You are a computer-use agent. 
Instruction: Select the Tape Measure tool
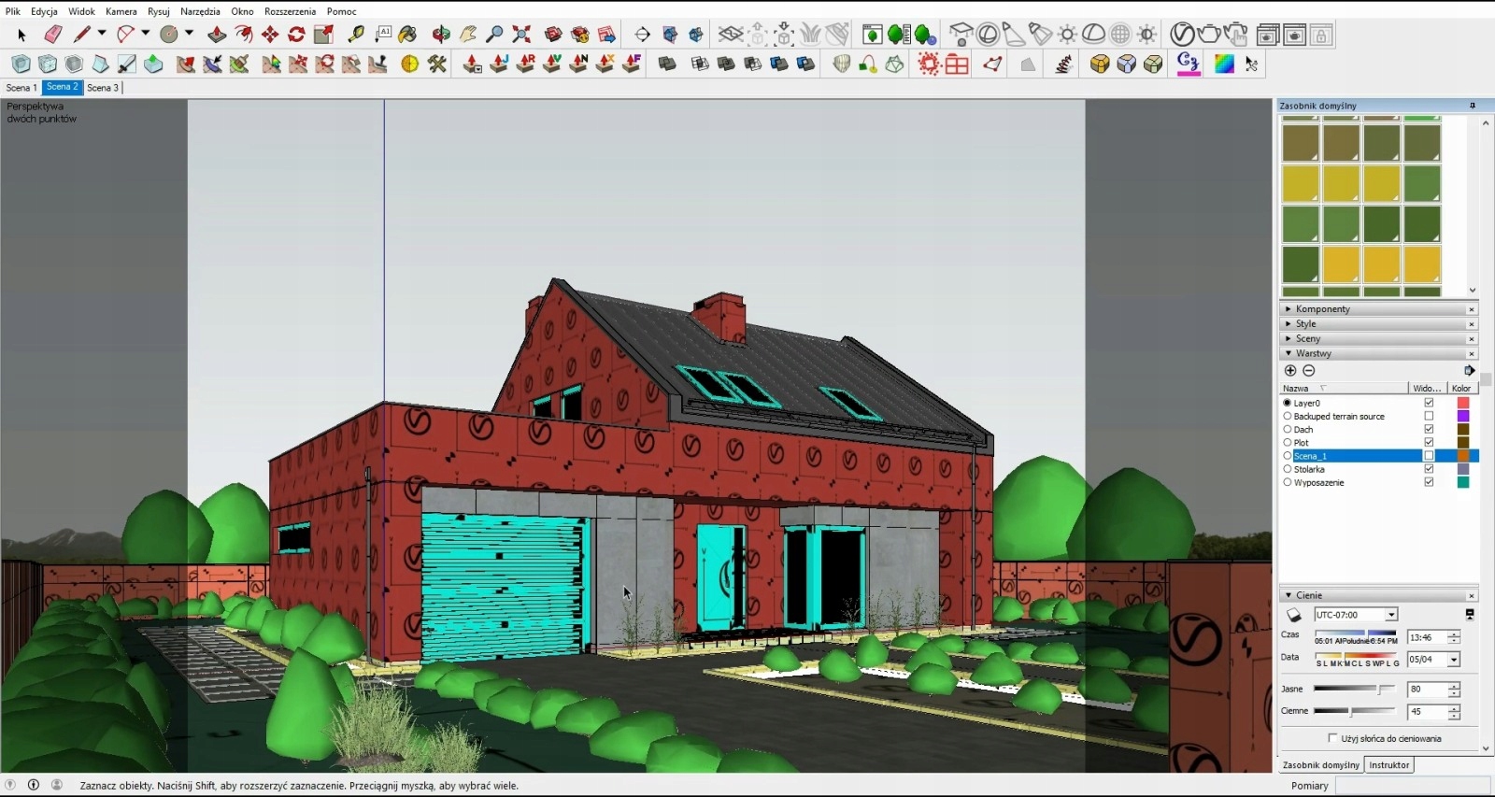pos(356,35)
